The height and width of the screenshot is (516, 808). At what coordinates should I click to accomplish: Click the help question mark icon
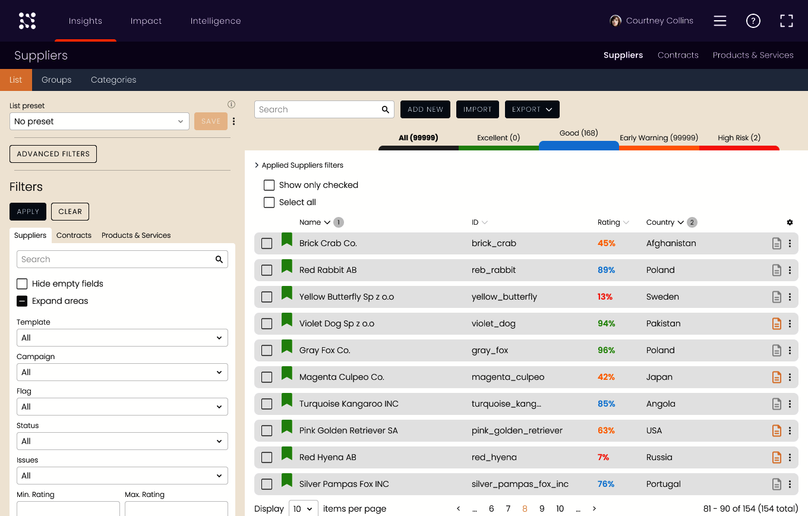pos(753,21)
